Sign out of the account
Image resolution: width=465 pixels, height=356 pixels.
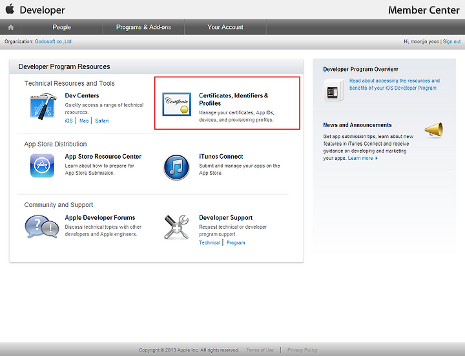coord(451,41)
